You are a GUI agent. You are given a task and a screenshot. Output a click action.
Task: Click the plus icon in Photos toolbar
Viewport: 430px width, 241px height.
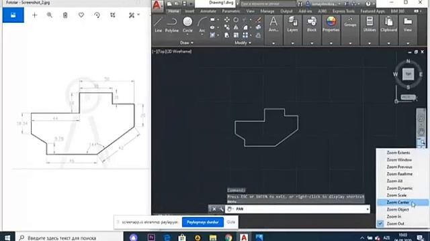[34, 15]
